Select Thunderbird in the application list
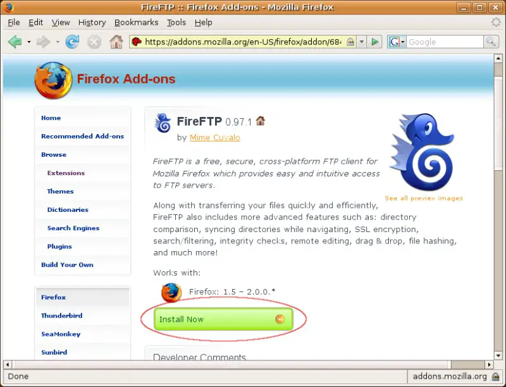This screenshot has width=506, height=387. (61, 316)
